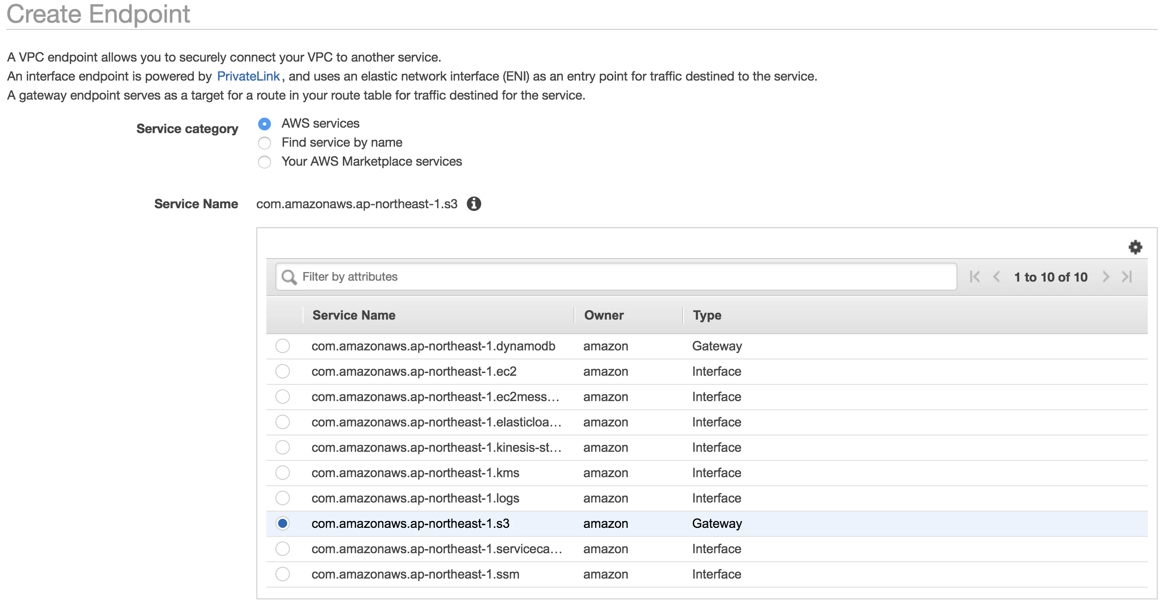Select the serviceca… service radio
This screenshot has width=1165, height=603.
pos(283,549)
